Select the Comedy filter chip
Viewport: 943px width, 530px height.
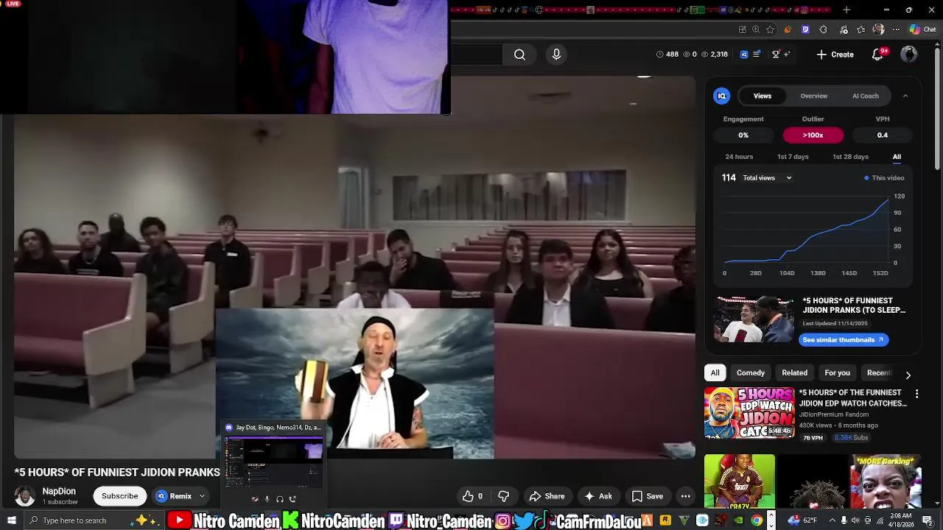tap(751, 372)
